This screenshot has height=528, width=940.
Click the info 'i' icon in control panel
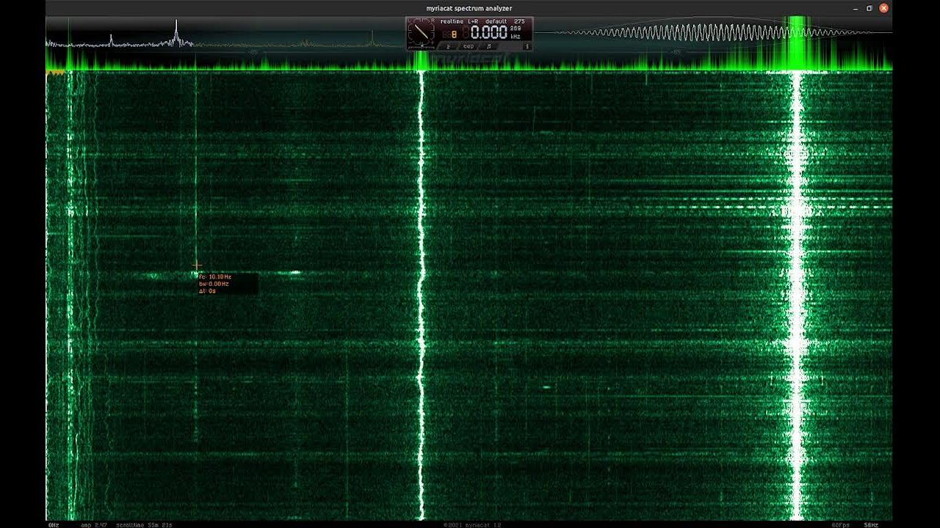click(x=527, y=46)
